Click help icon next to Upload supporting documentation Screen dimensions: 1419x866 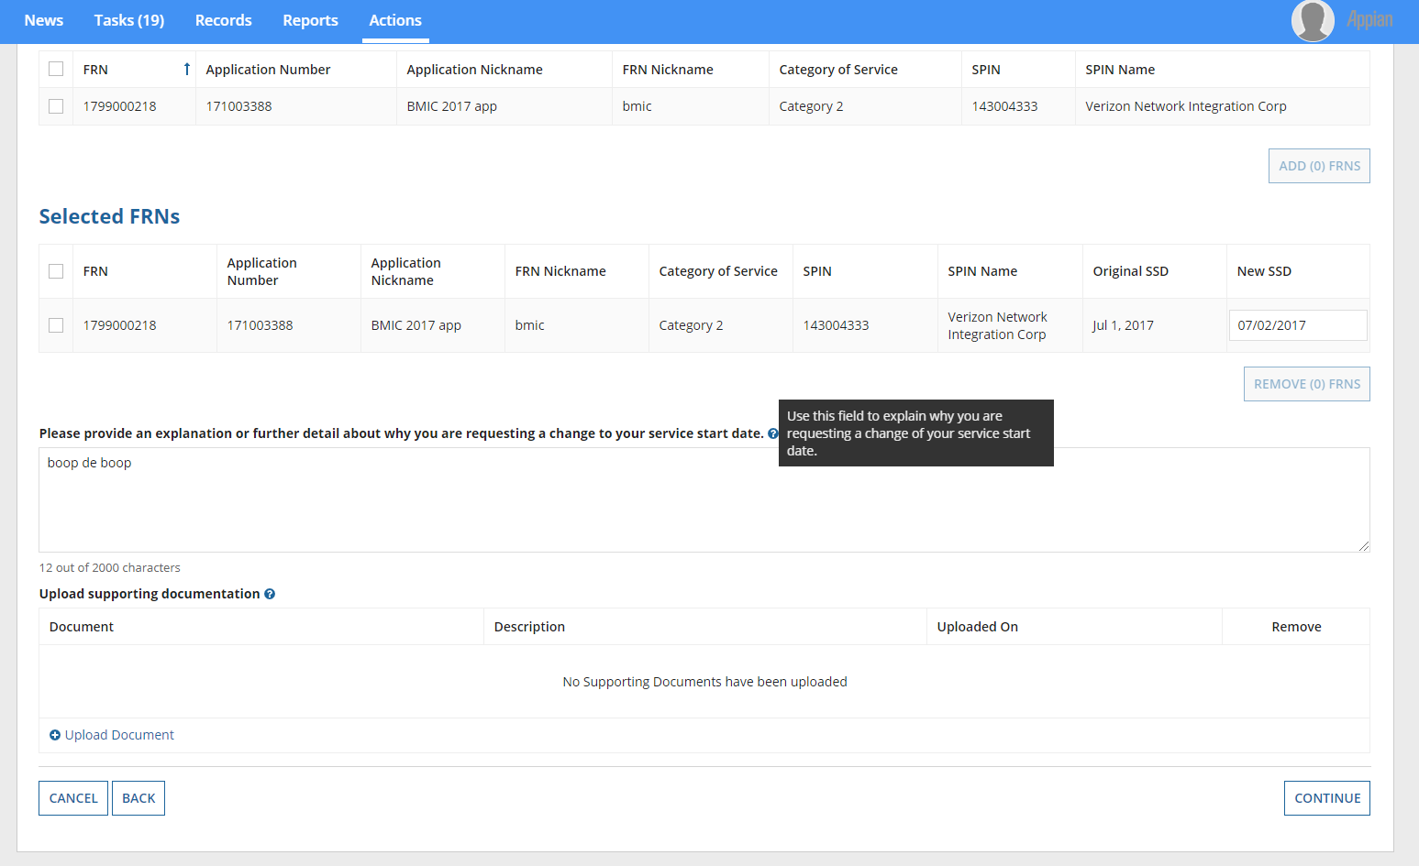(270, 594)
